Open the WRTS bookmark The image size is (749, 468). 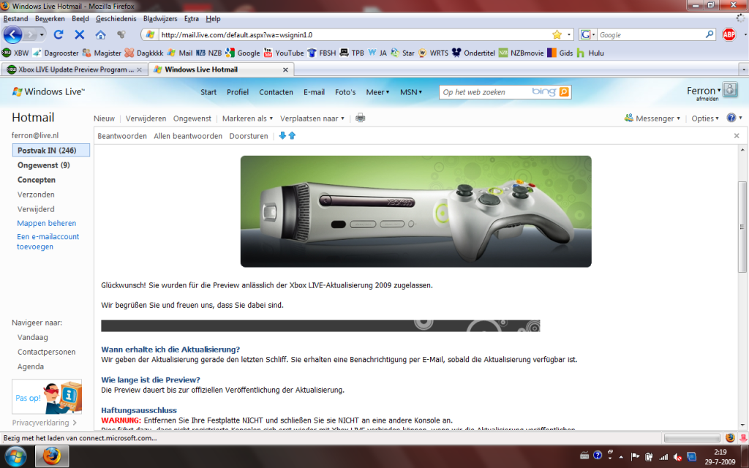(x=433, y=53)
